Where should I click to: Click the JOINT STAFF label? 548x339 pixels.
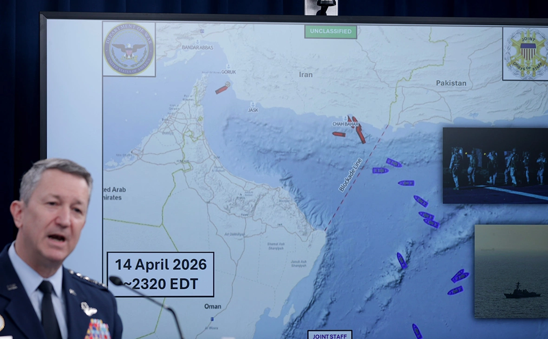[330, 335]
